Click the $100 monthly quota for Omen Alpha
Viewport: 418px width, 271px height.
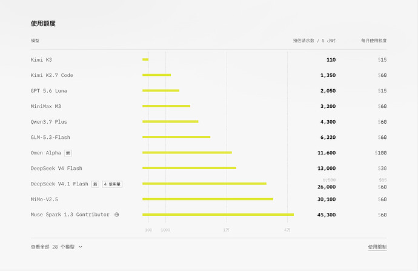[380, 153]
